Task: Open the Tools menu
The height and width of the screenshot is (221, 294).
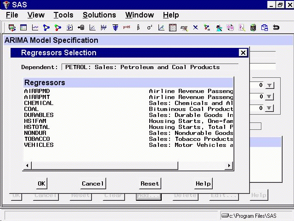Action: tap(63, 15)
